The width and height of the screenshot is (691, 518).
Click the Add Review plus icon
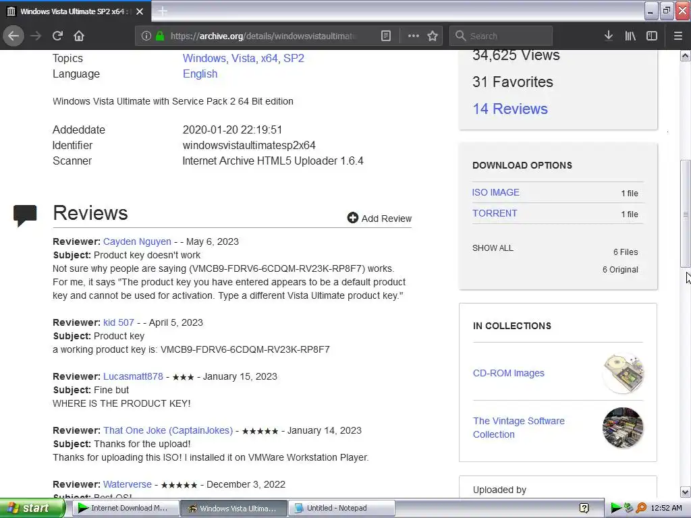pos(352,218)
